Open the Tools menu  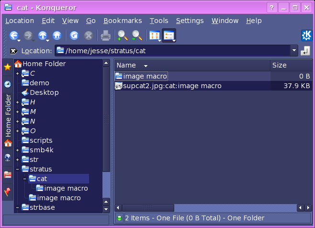pyautogui.click(x=159, y=21)
